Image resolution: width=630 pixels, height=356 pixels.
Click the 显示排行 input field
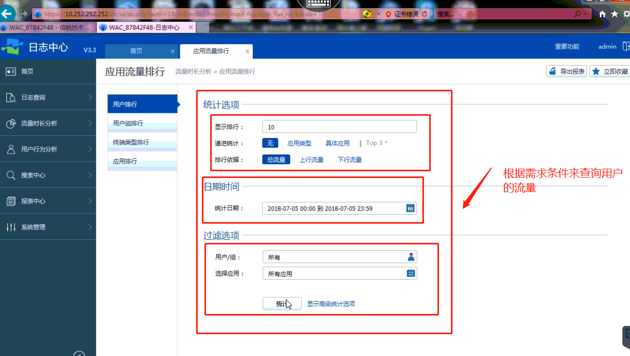(x=339, y=127)
